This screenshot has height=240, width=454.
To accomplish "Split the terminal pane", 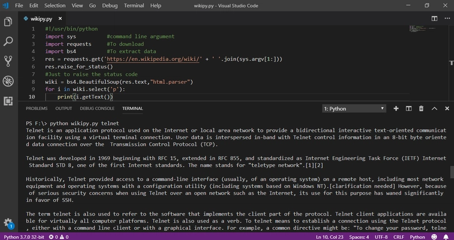I will (409, 109).
